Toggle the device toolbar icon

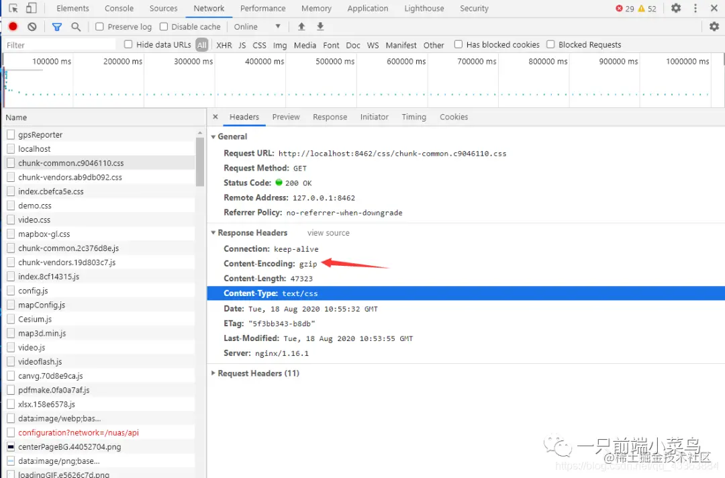click(x=31, y=8)
